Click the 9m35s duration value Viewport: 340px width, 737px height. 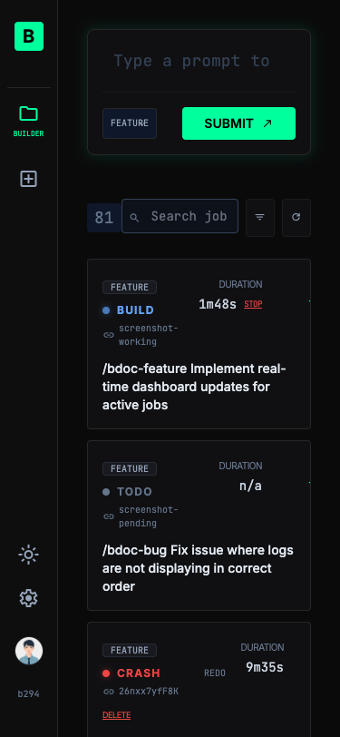click(265, 667)
